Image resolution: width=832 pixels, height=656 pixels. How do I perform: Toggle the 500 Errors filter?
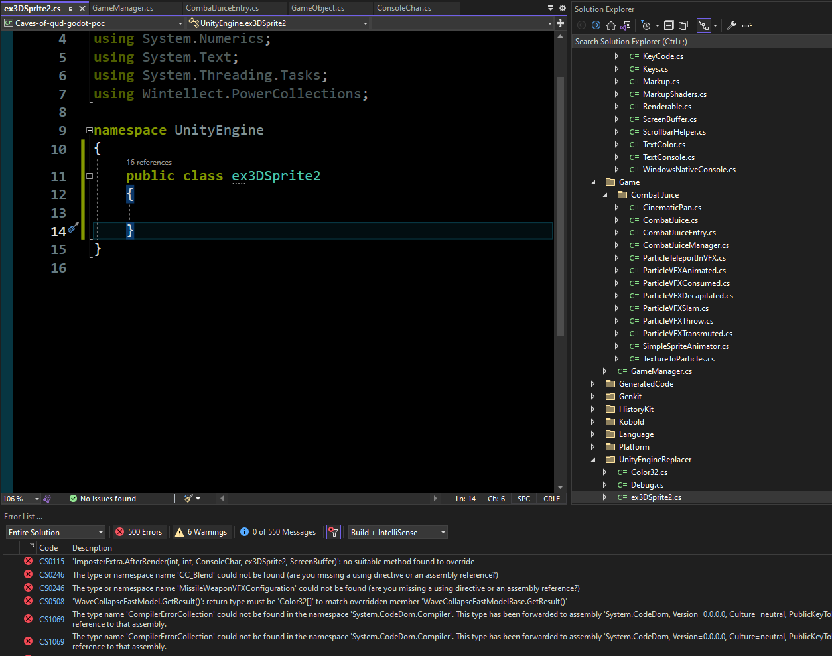point(139,532)
